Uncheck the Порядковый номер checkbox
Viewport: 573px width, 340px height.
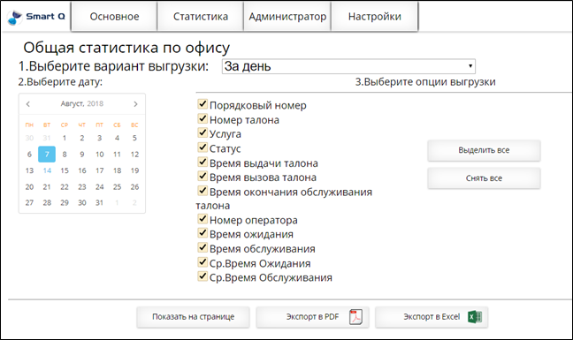pyautogui.click(x=202, y=104)
